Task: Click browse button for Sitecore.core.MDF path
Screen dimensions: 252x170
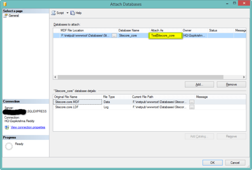Action: (x=191, y=102)
